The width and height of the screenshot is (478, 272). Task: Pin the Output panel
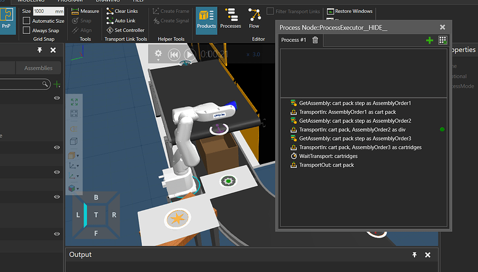point(414,255)
